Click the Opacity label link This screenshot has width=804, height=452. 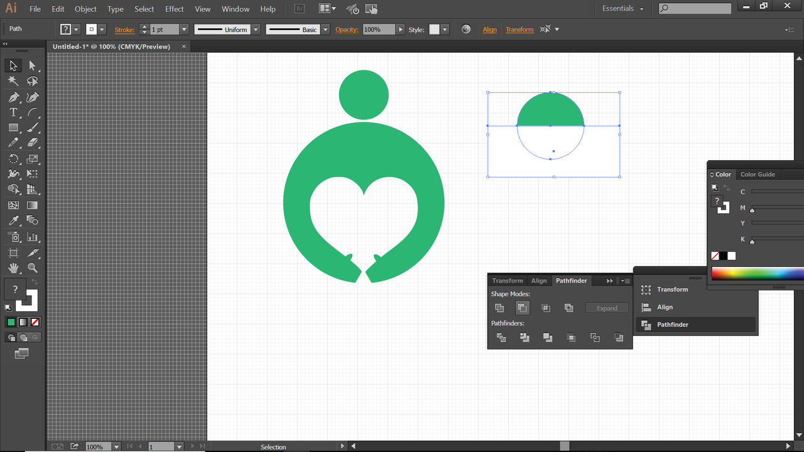pos(346,30)
